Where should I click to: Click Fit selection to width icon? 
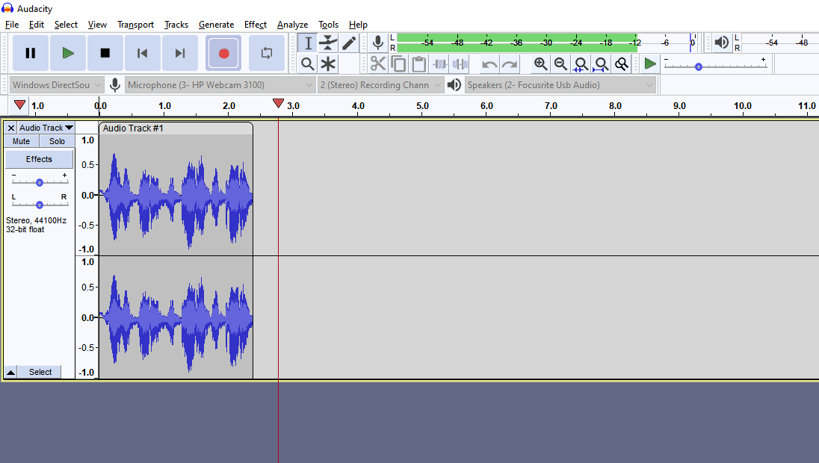(x=581, y=64)
